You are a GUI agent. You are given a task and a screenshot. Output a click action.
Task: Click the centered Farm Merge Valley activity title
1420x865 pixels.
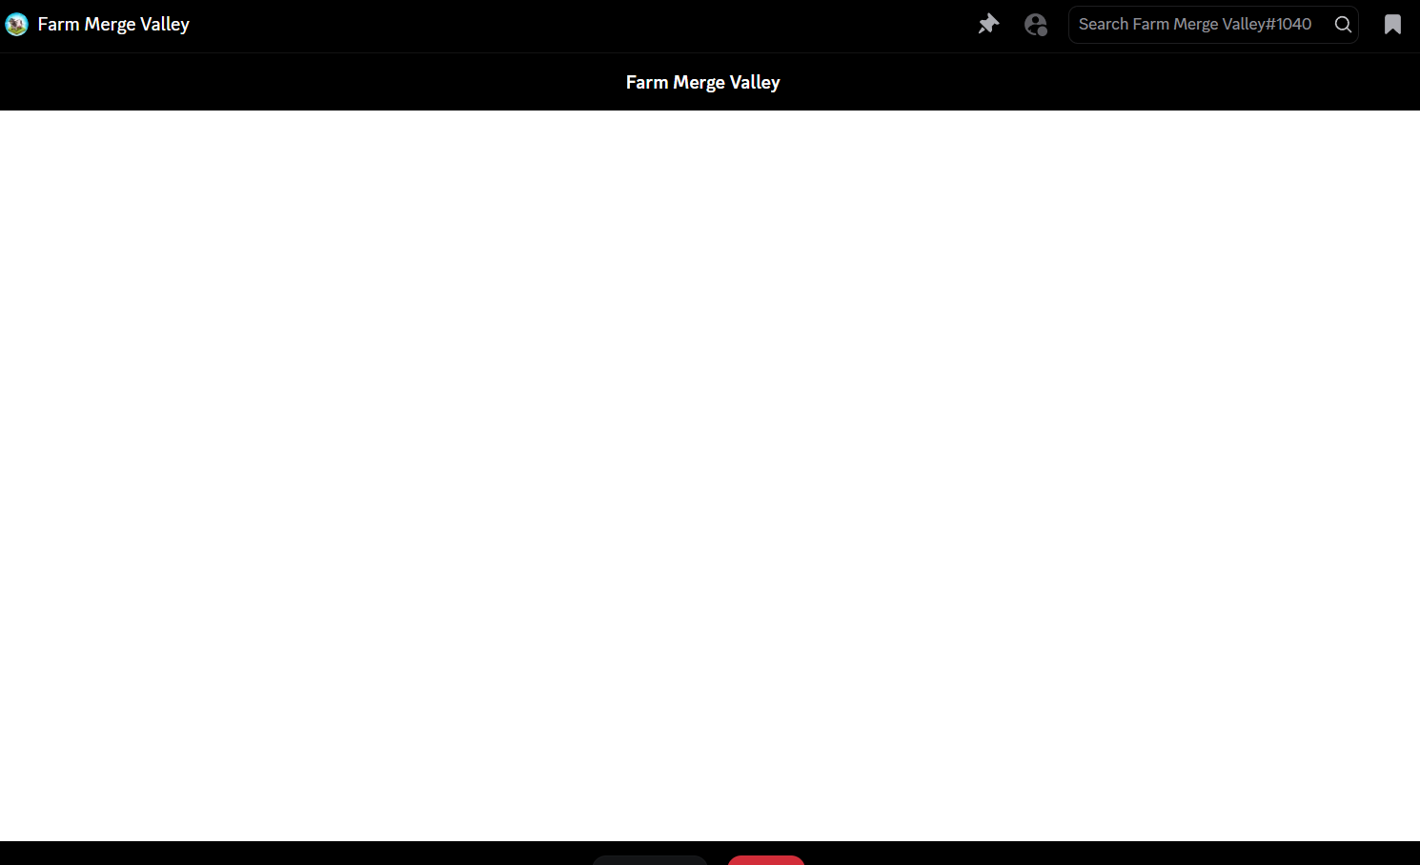point(702,83)
